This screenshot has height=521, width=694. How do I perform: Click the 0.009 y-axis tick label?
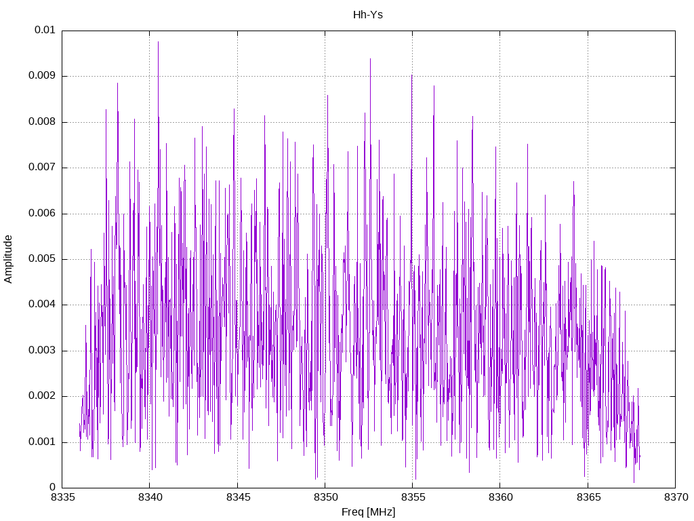pos(42,76)
